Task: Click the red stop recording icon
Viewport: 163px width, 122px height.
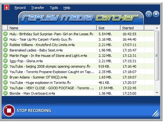Action: click(x=9, y=111)
